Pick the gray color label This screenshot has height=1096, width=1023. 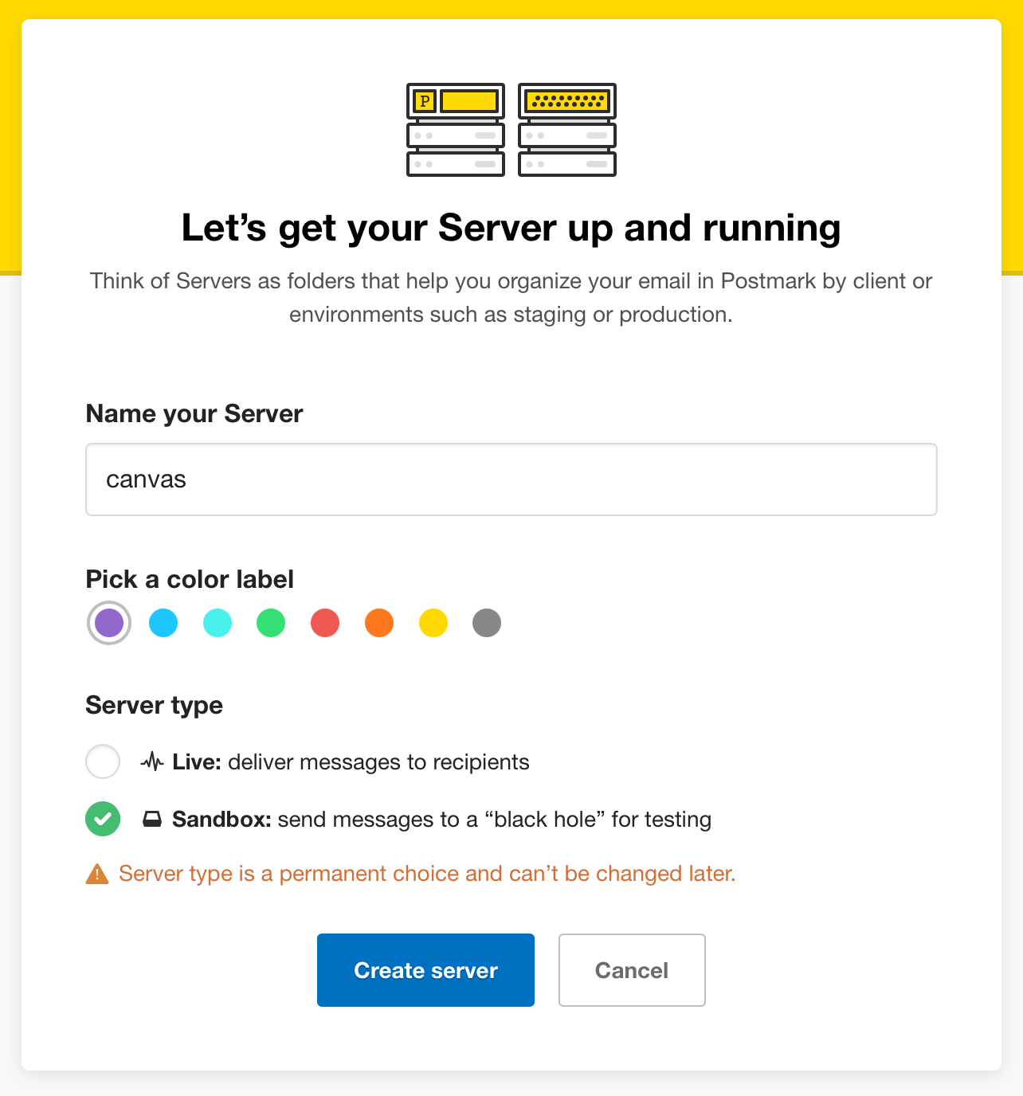coord(487,623)
